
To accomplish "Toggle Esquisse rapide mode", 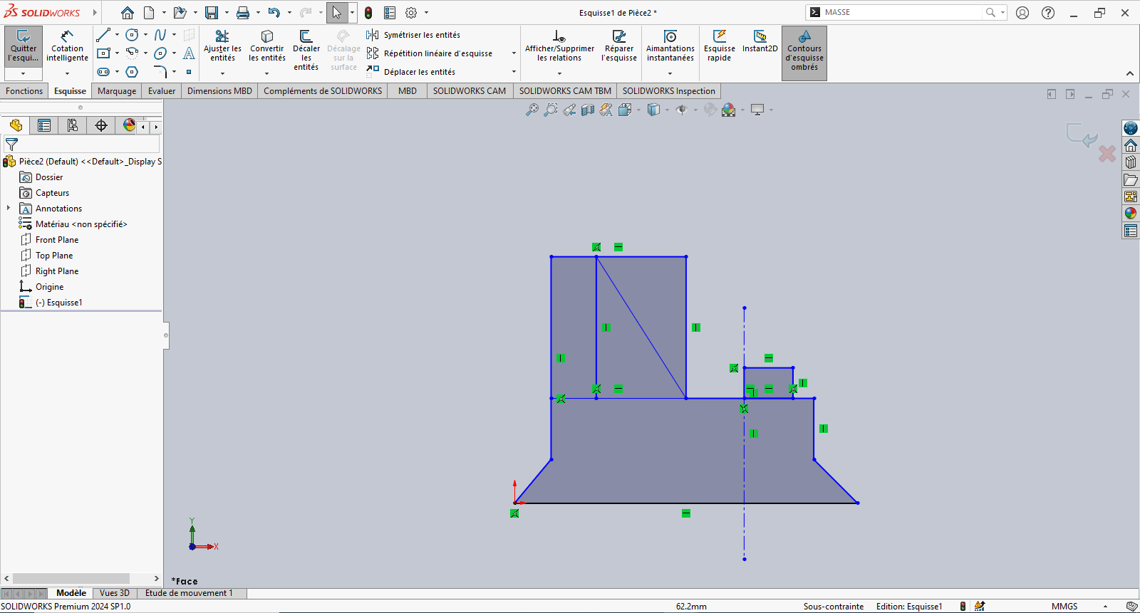I will click(x=719, y=47).
